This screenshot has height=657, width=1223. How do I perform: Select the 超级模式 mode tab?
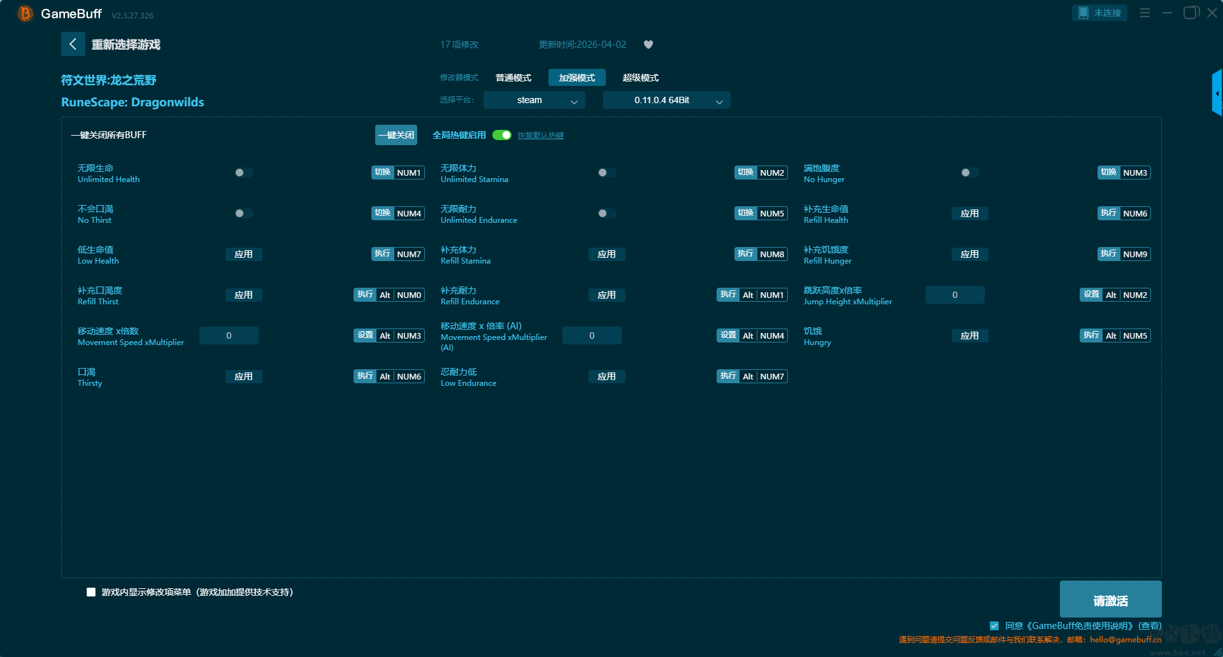641,78
